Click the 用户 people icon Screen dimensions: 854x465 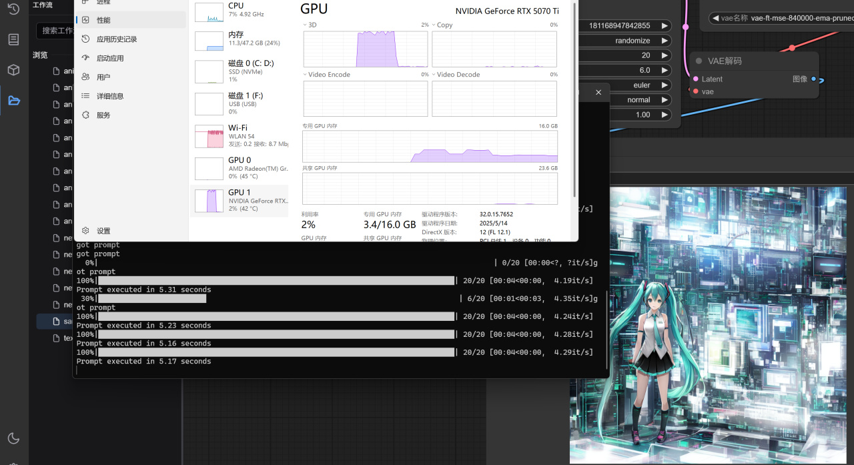coord(85,77)
